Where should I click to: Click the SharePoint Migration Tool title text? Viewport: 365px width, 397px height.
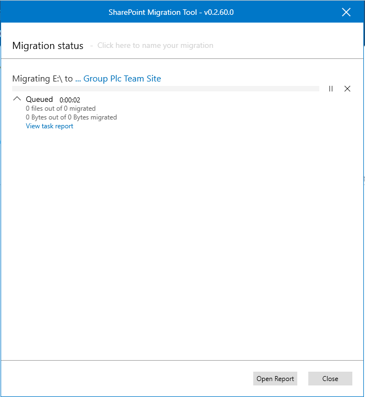pos(171,12)
